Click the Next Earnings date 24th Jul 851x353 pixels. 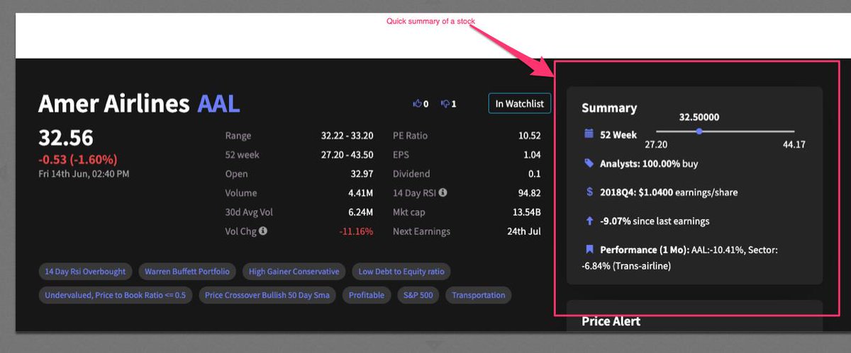525,231
